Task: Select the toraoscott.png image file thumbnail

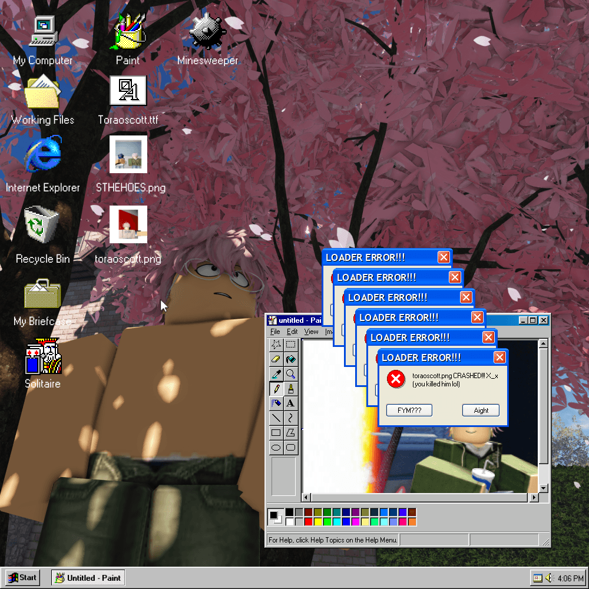Action: pyautogui.click(x=128, y=224)
